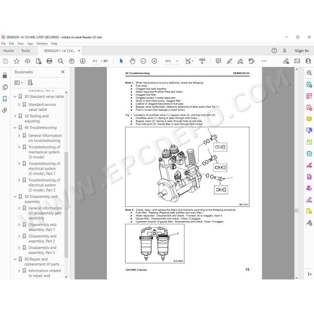Open the Attachments paperclip panel
The height and width of the screenshot is (314, 314).
pyautogui.click(x=5, y=110)
